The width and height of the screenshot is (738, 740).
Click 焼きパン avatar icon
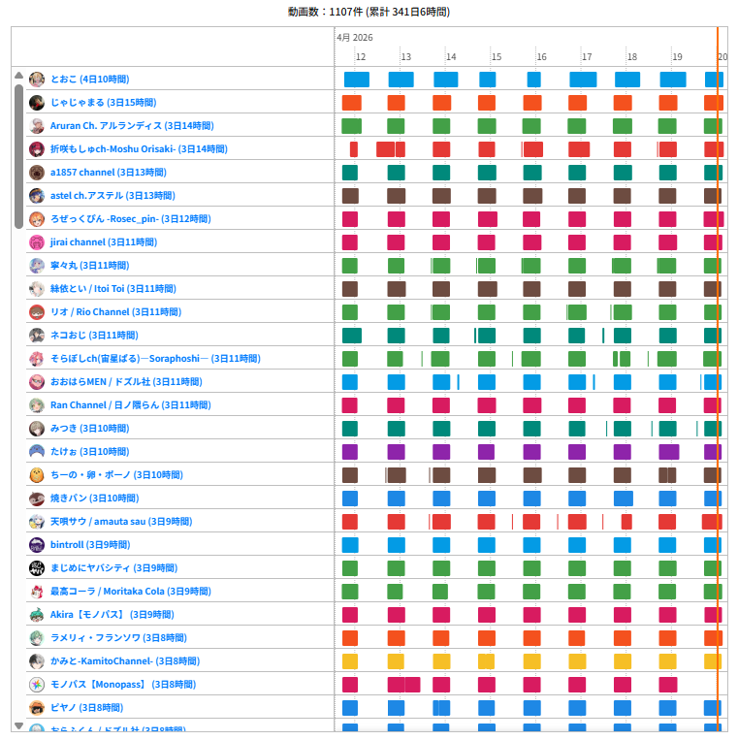coord(37,499)
